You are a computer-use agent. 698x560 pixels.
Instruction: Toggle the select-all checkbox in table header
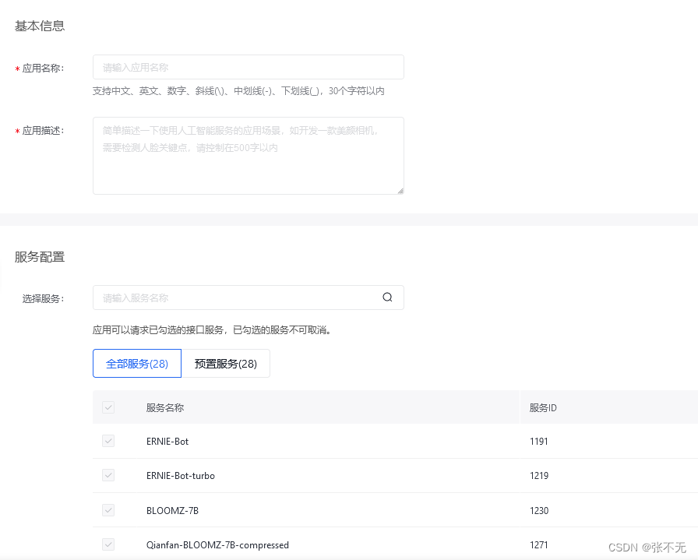[108, 407]
